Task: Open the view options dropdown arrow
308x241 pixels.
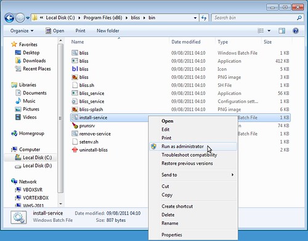Action: (269, 31)
